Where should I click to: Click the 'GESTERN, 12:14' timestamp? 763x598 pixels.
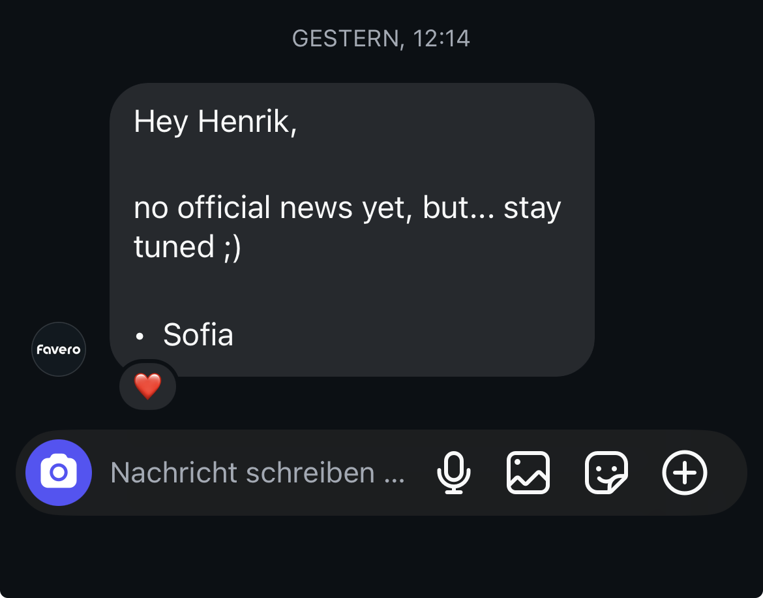pyautogui.click(x=381, y=39)
